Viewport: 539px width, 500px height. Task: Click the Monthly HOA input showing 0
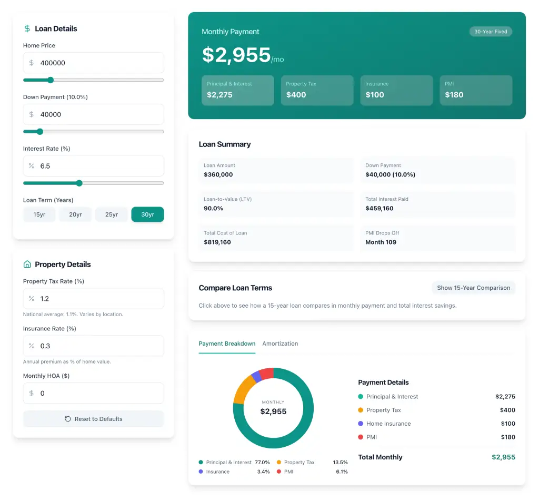point(94,393)
